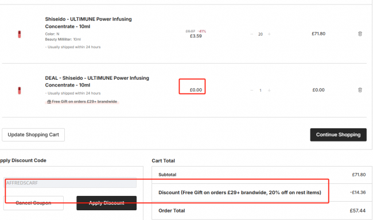Click the Cart Total heading

pyautogui.click(x=163, y=161)
